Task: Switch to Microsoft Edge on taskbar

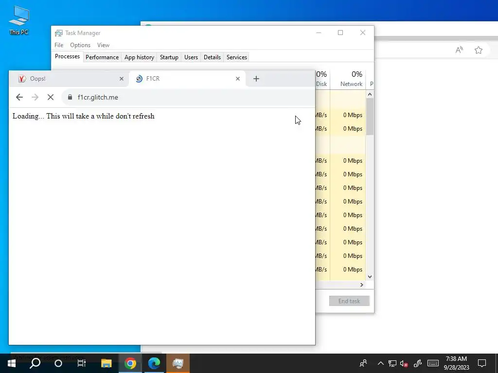Action: pyautogui.click(x=154, y=363)
